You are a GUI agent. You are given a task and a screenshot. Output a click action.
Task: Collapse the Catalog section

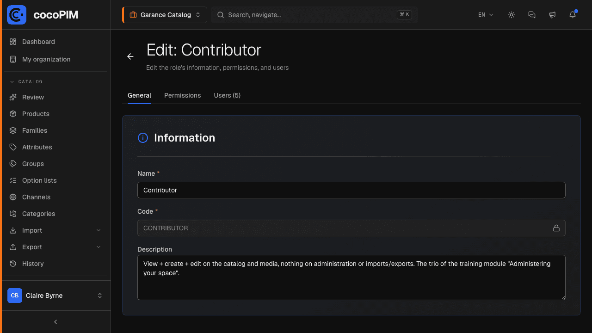point(26,82)
